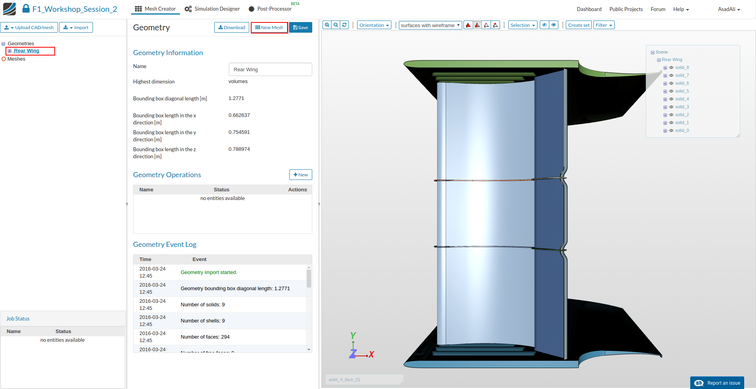Click the New Mesh button
756x389 pixels.
[x=269, y=28]
